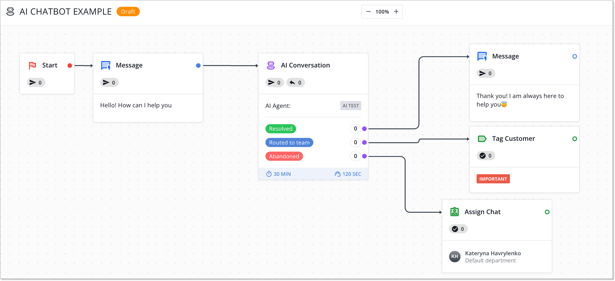This screenshot has width=615, height=281.
Task: Click the IMPORTANT tag on Tag Customer node
Action: [x=493, y=179]
